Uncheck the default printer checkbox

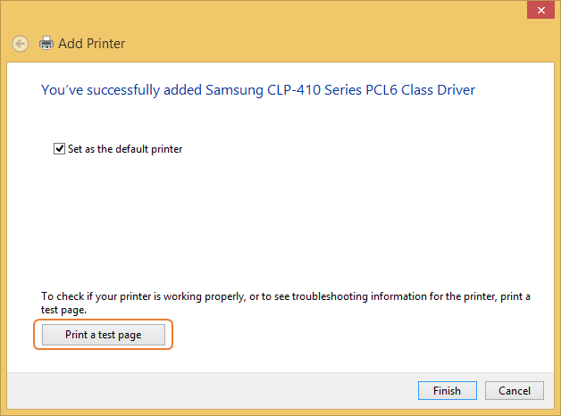click(x=59, y=149)
